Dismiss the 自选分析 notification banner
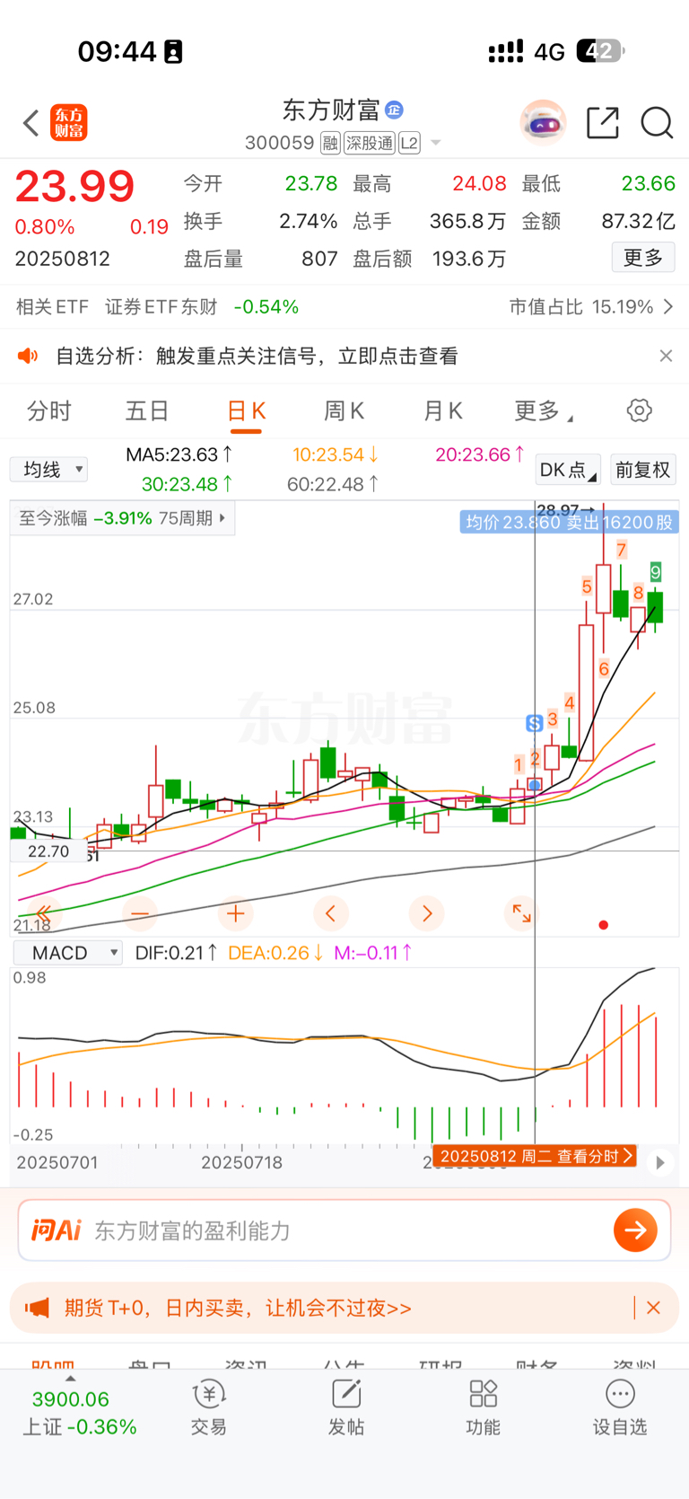The width and height of the screenshot is (689, 1499). (666, 357)
